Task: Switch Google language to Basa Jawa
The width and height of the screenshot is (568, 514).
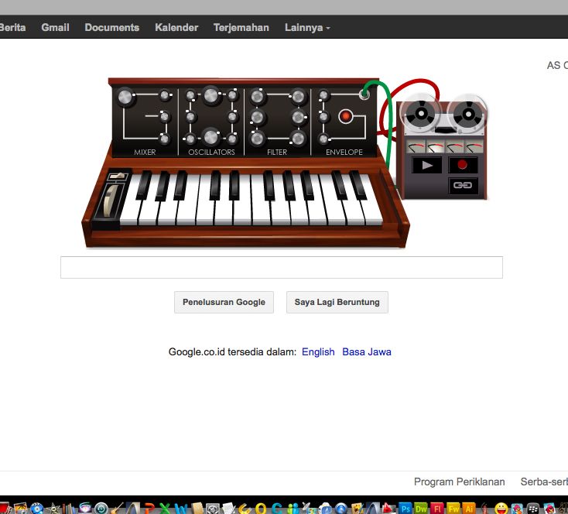Action: click(367, 352)
